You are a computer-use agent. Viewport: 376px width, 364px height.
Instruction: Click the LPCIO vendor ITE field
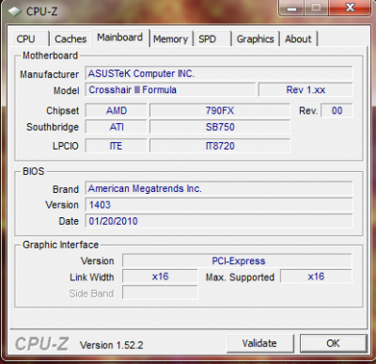point(117,146)
